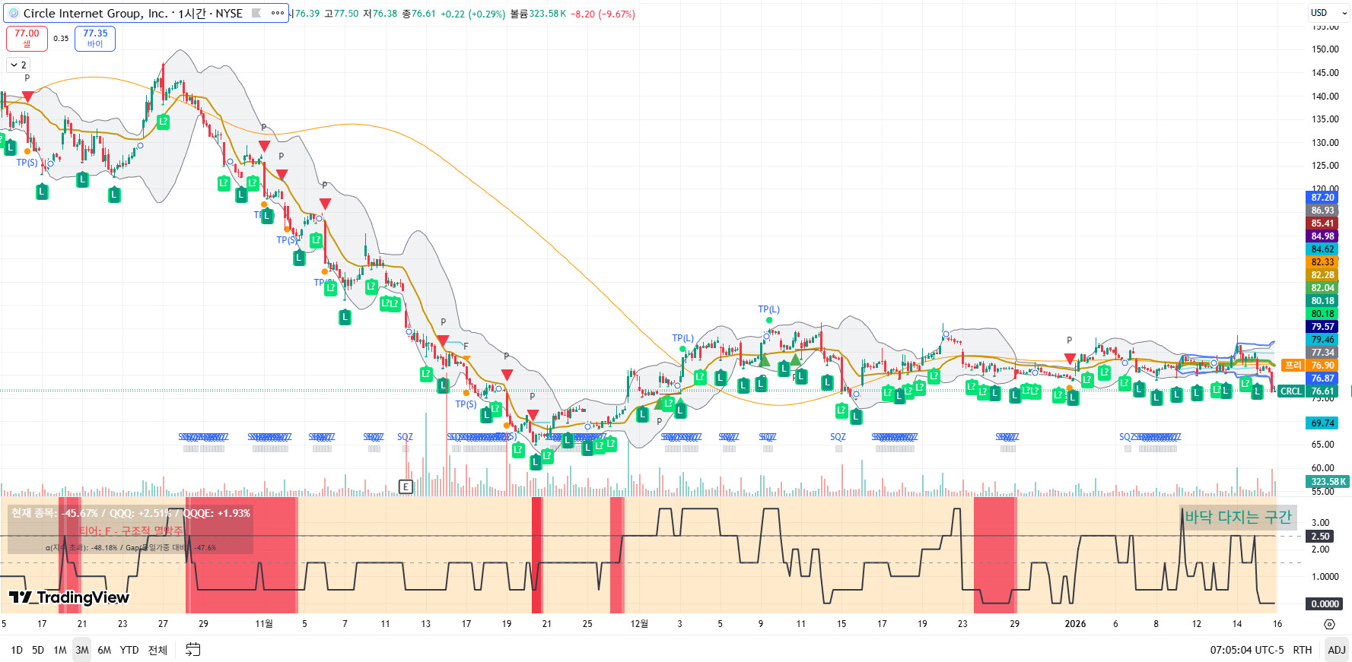Click the 69.74 green price label
1352x662 pixels.
point(1322,423)
